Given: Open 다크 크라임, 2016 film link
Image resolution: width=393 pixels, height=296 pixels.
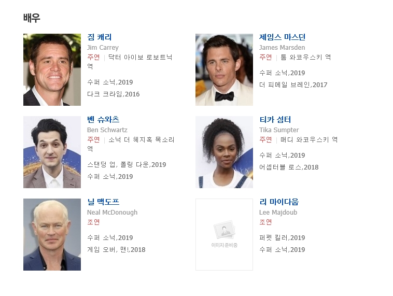Looking at the screenshot, I should coord(114,94).
